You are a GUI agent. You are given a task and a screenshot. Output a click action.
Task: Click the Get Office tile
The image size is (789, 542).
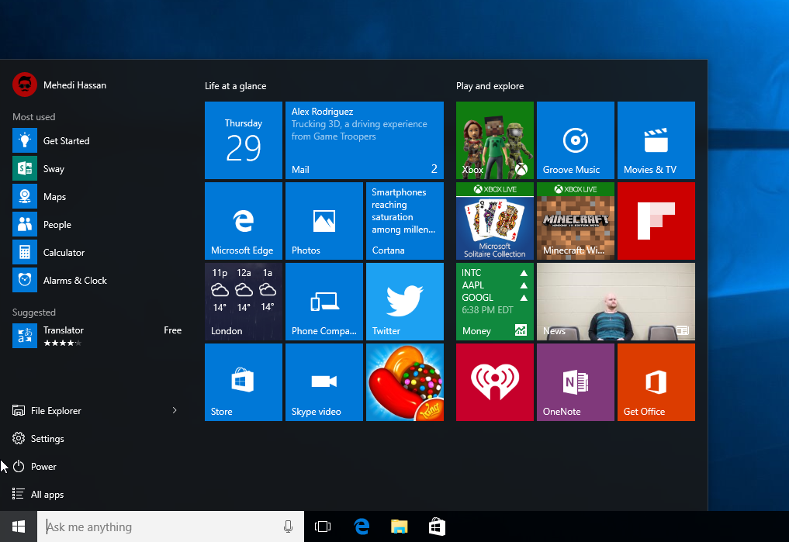click(656, 382)
